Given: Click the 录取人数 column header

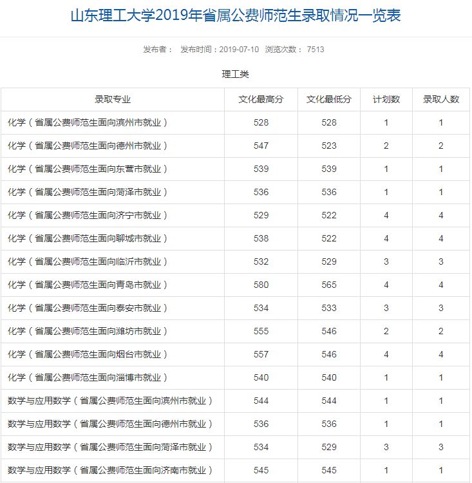Looking at the screenshot, I should click(441, 99).
